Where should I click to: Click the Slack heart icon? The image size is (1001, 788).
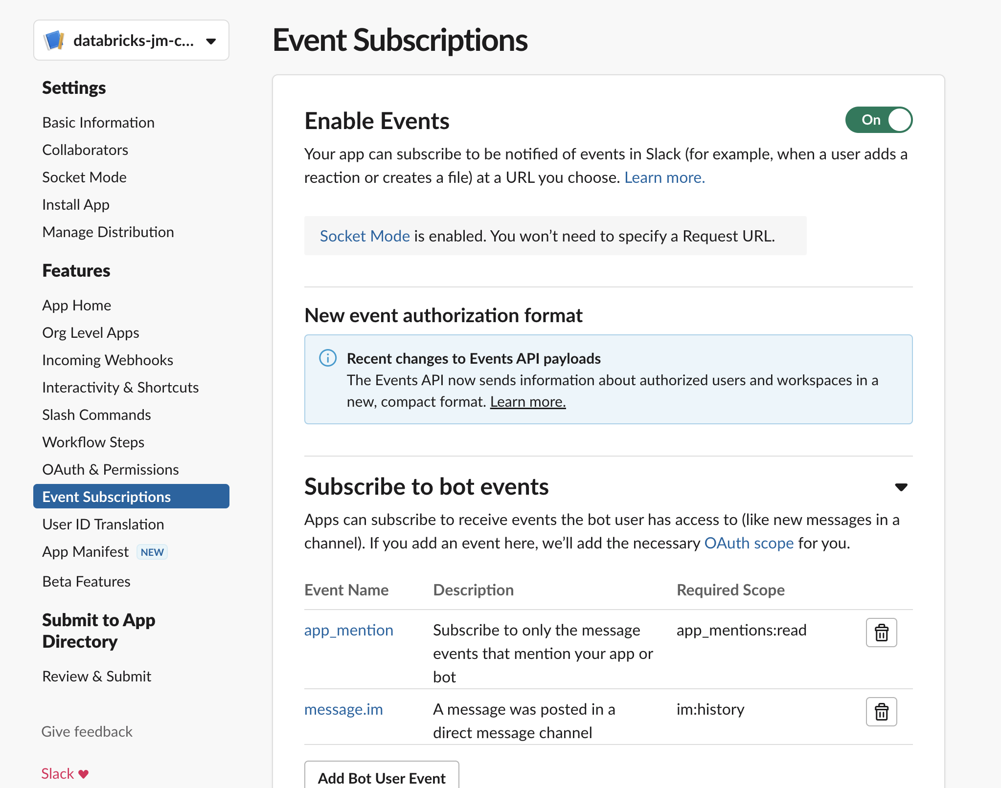coord(84,774)
